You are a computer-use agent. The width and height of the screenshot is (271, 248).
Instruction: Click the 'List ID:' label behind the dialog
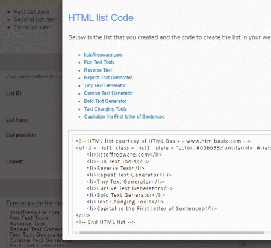coord(14,93)
